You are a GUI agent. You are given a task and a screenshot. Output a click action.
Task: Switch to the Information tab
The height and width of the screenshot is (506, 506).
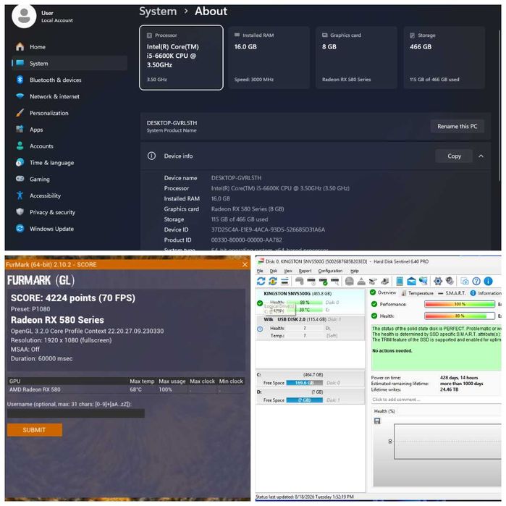click(486, 293)
